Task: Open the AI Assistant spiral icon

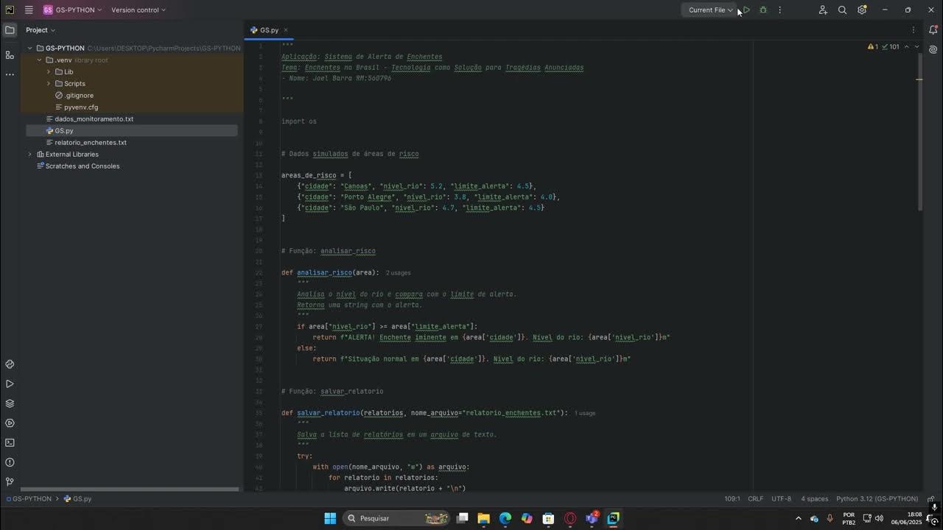Action: tap(933, 50)
